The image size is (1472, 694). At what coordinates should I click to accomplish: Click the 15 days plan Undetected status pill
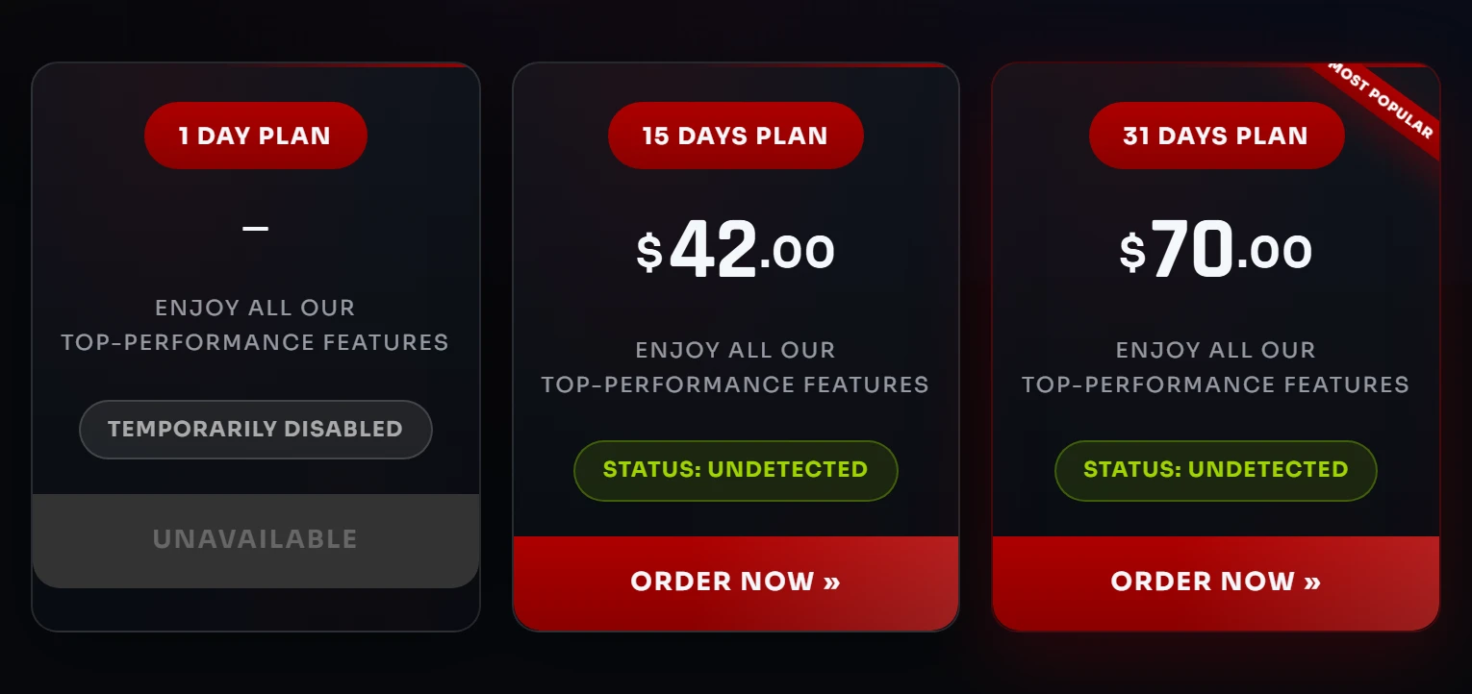[735, 470]
